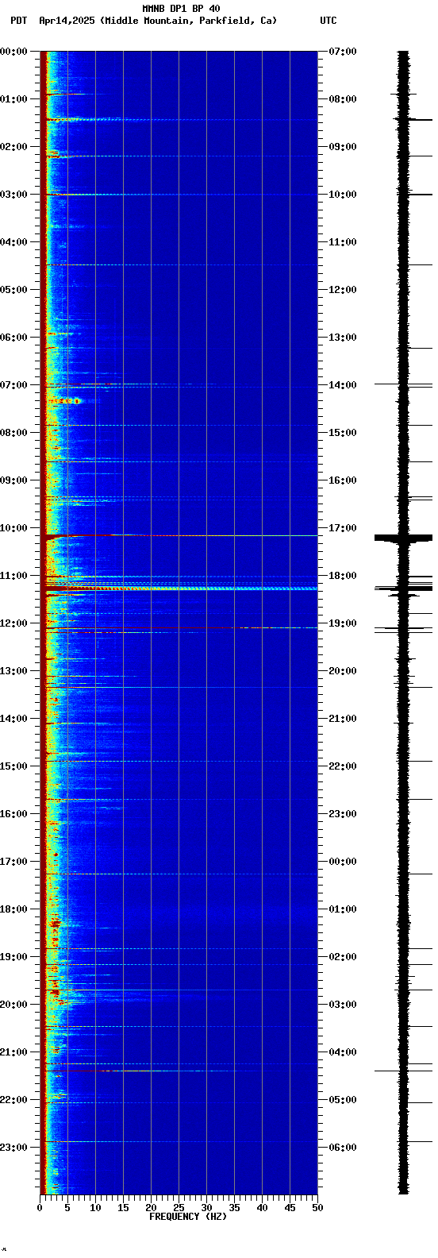This screenshot has height=1258, width=438.
Task: Click the 01:00 UTC time label
Action: pos(343,909)
